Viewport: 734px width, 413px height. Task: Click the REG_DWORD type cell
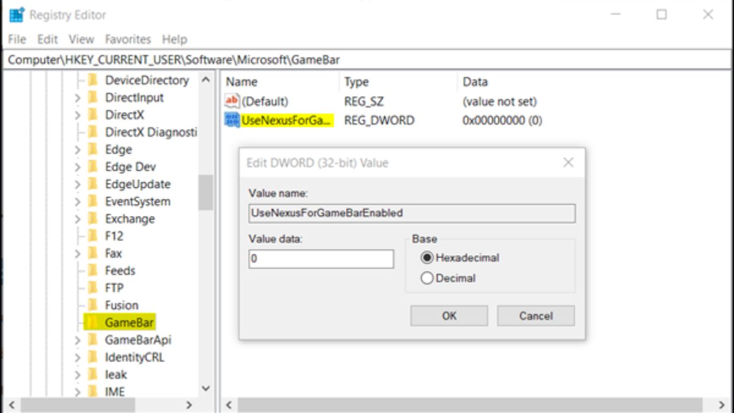pyautogui.click(x=379, y=121)
